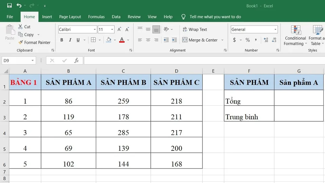325x183 pixels.
Task: Apply the red font color swatch
Action: coord(122,40)
